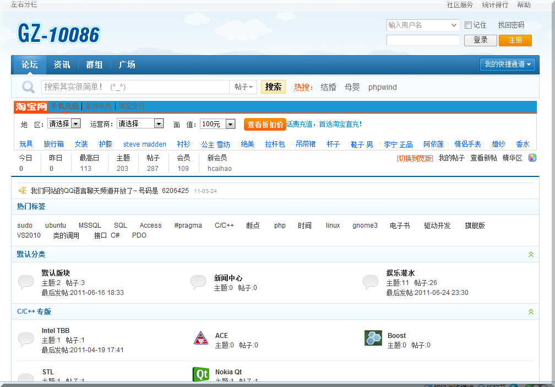Click the Boost forum logo icon

click(373, 338)
